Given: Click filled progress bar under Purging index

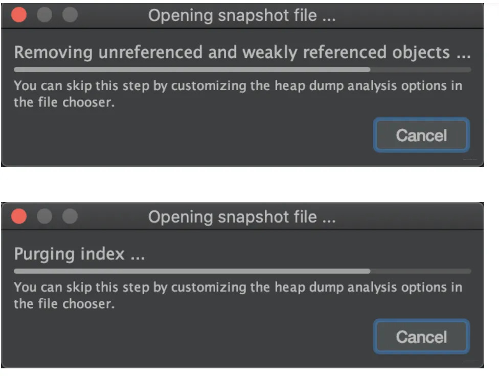Looking at the screenshot, I should [x=192, y=271].
